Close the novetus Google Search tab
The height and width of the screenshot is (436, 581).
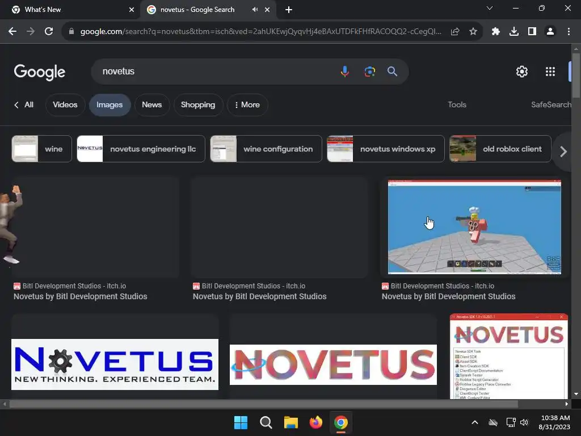(x=267, y=10)
